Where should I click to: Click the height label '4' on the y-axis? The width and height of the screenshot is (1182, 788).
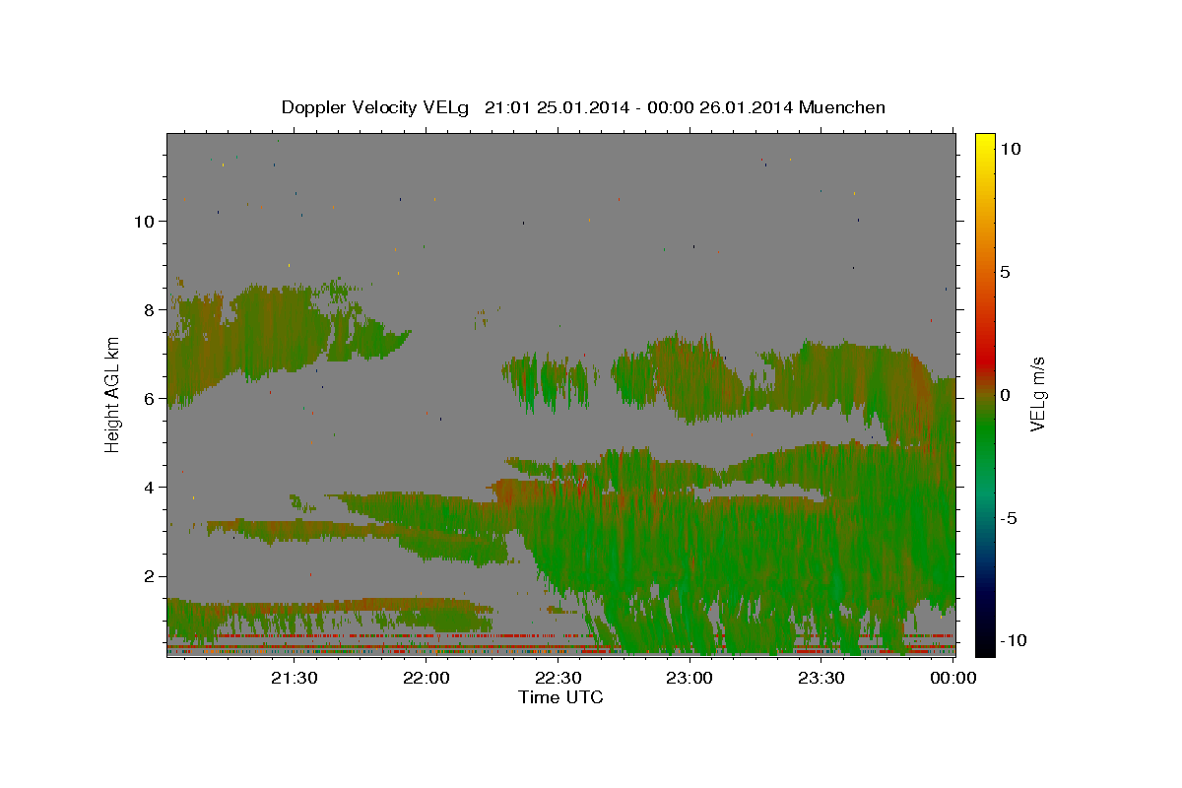pos(149,487)
